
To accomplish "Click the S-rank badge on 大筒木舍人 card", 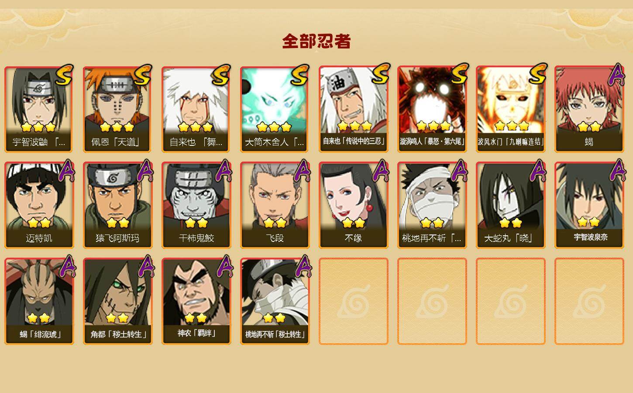I will [x=302, y=74].
